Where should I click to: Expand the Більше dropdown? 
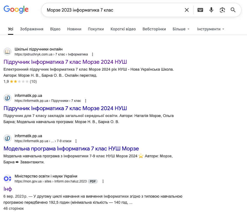point(181,29)
